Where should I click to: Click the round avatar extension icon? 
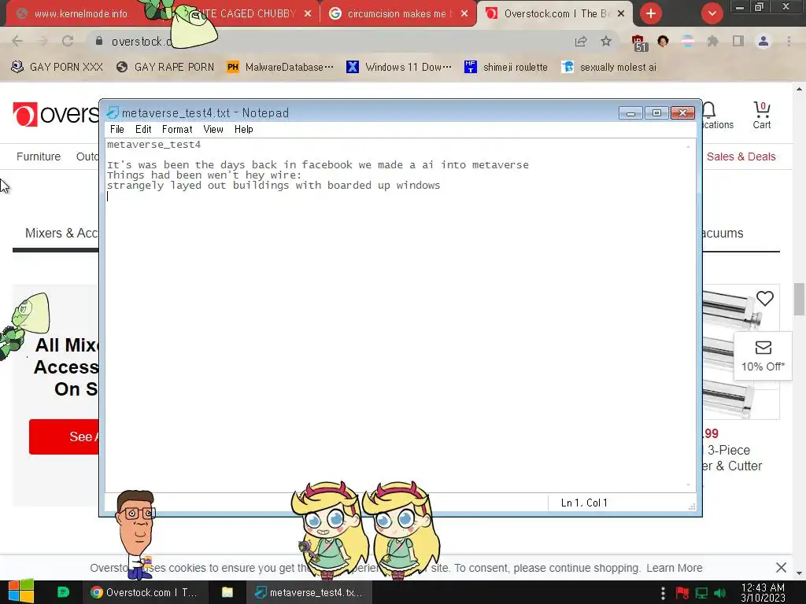(663, 41)
